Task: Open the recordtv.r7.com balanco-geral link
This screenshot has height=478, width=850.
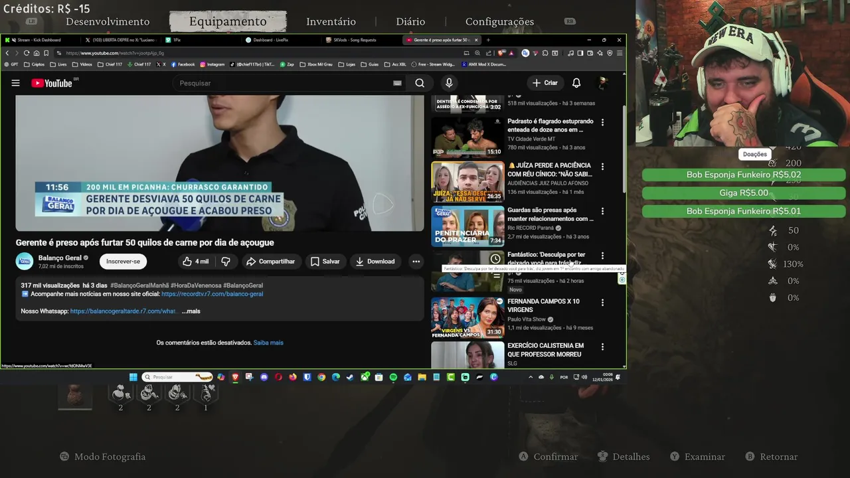Action: click(x=212, y=294)
